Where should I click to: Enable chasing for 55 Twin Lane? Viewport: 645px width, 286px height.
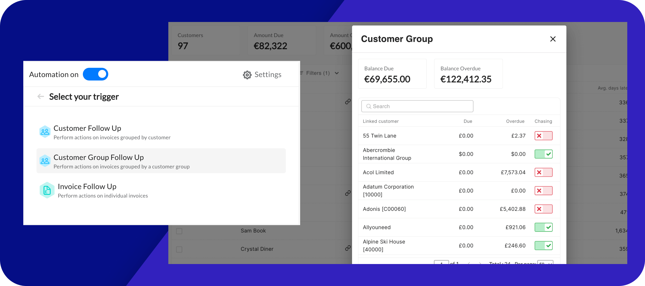(543, 136)
